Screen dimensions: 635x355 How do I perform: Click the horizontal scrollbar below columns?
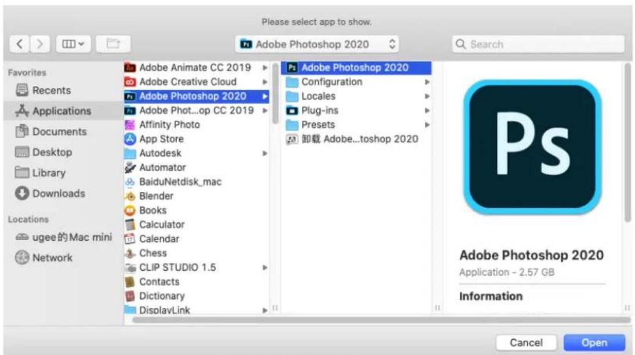click(380, 320)
